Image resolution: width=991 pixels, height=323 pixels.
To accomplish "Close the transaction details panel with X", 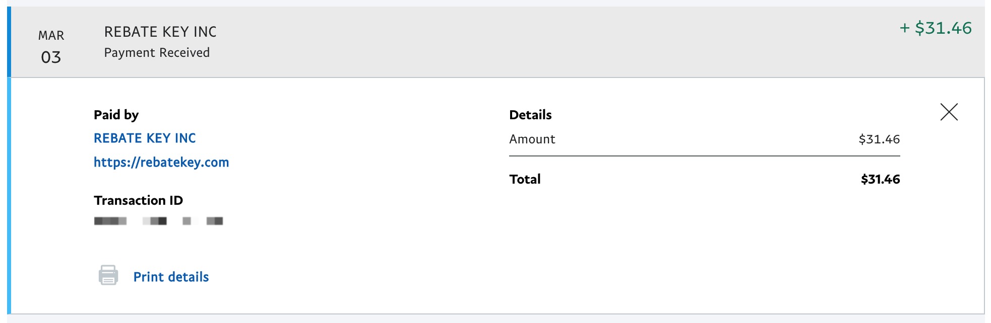I will click(x=949, y=112).
